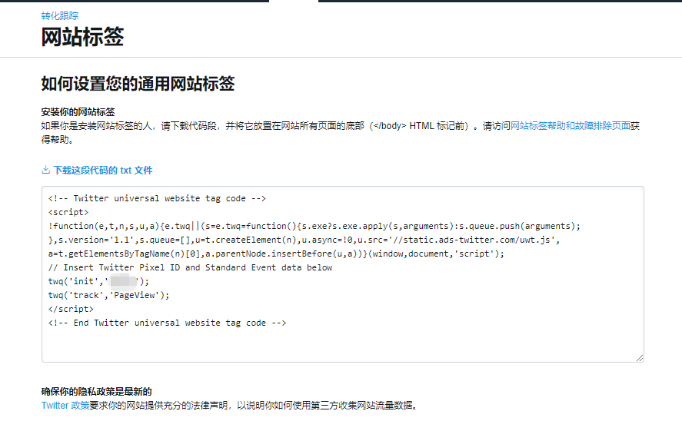Click inside the website tag code textarea
Screen dimensions: 682x421
[x=343, y=274]
